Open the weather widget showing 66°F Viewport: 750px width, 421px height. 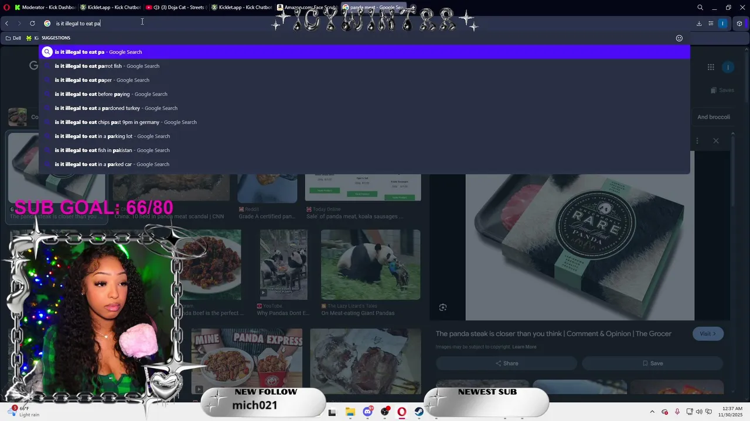click(25, 412)
